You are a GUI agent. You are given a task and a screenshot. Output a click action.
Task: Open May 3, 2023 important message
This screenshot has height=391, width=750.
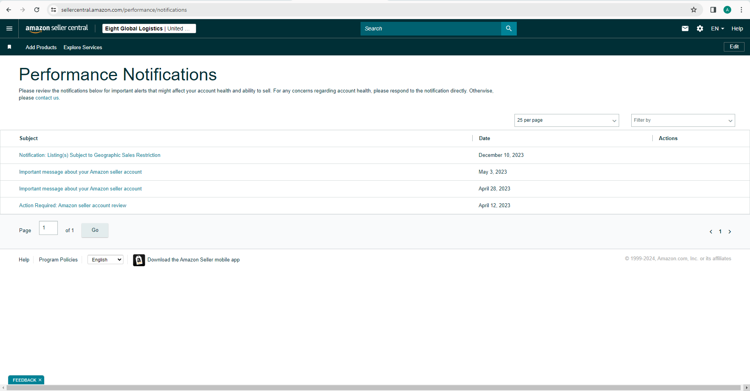(x=80, y=172)
